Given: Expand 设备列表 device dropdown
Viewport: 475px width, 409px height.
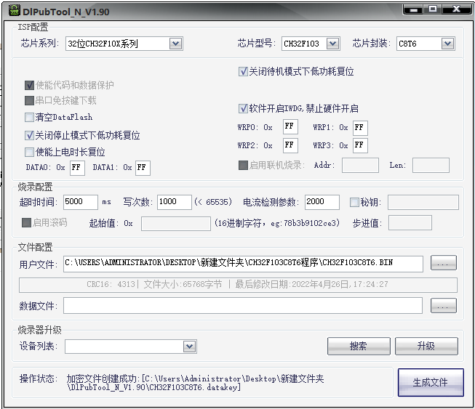Looking at the screenshot, I should (x=189, y=347).
